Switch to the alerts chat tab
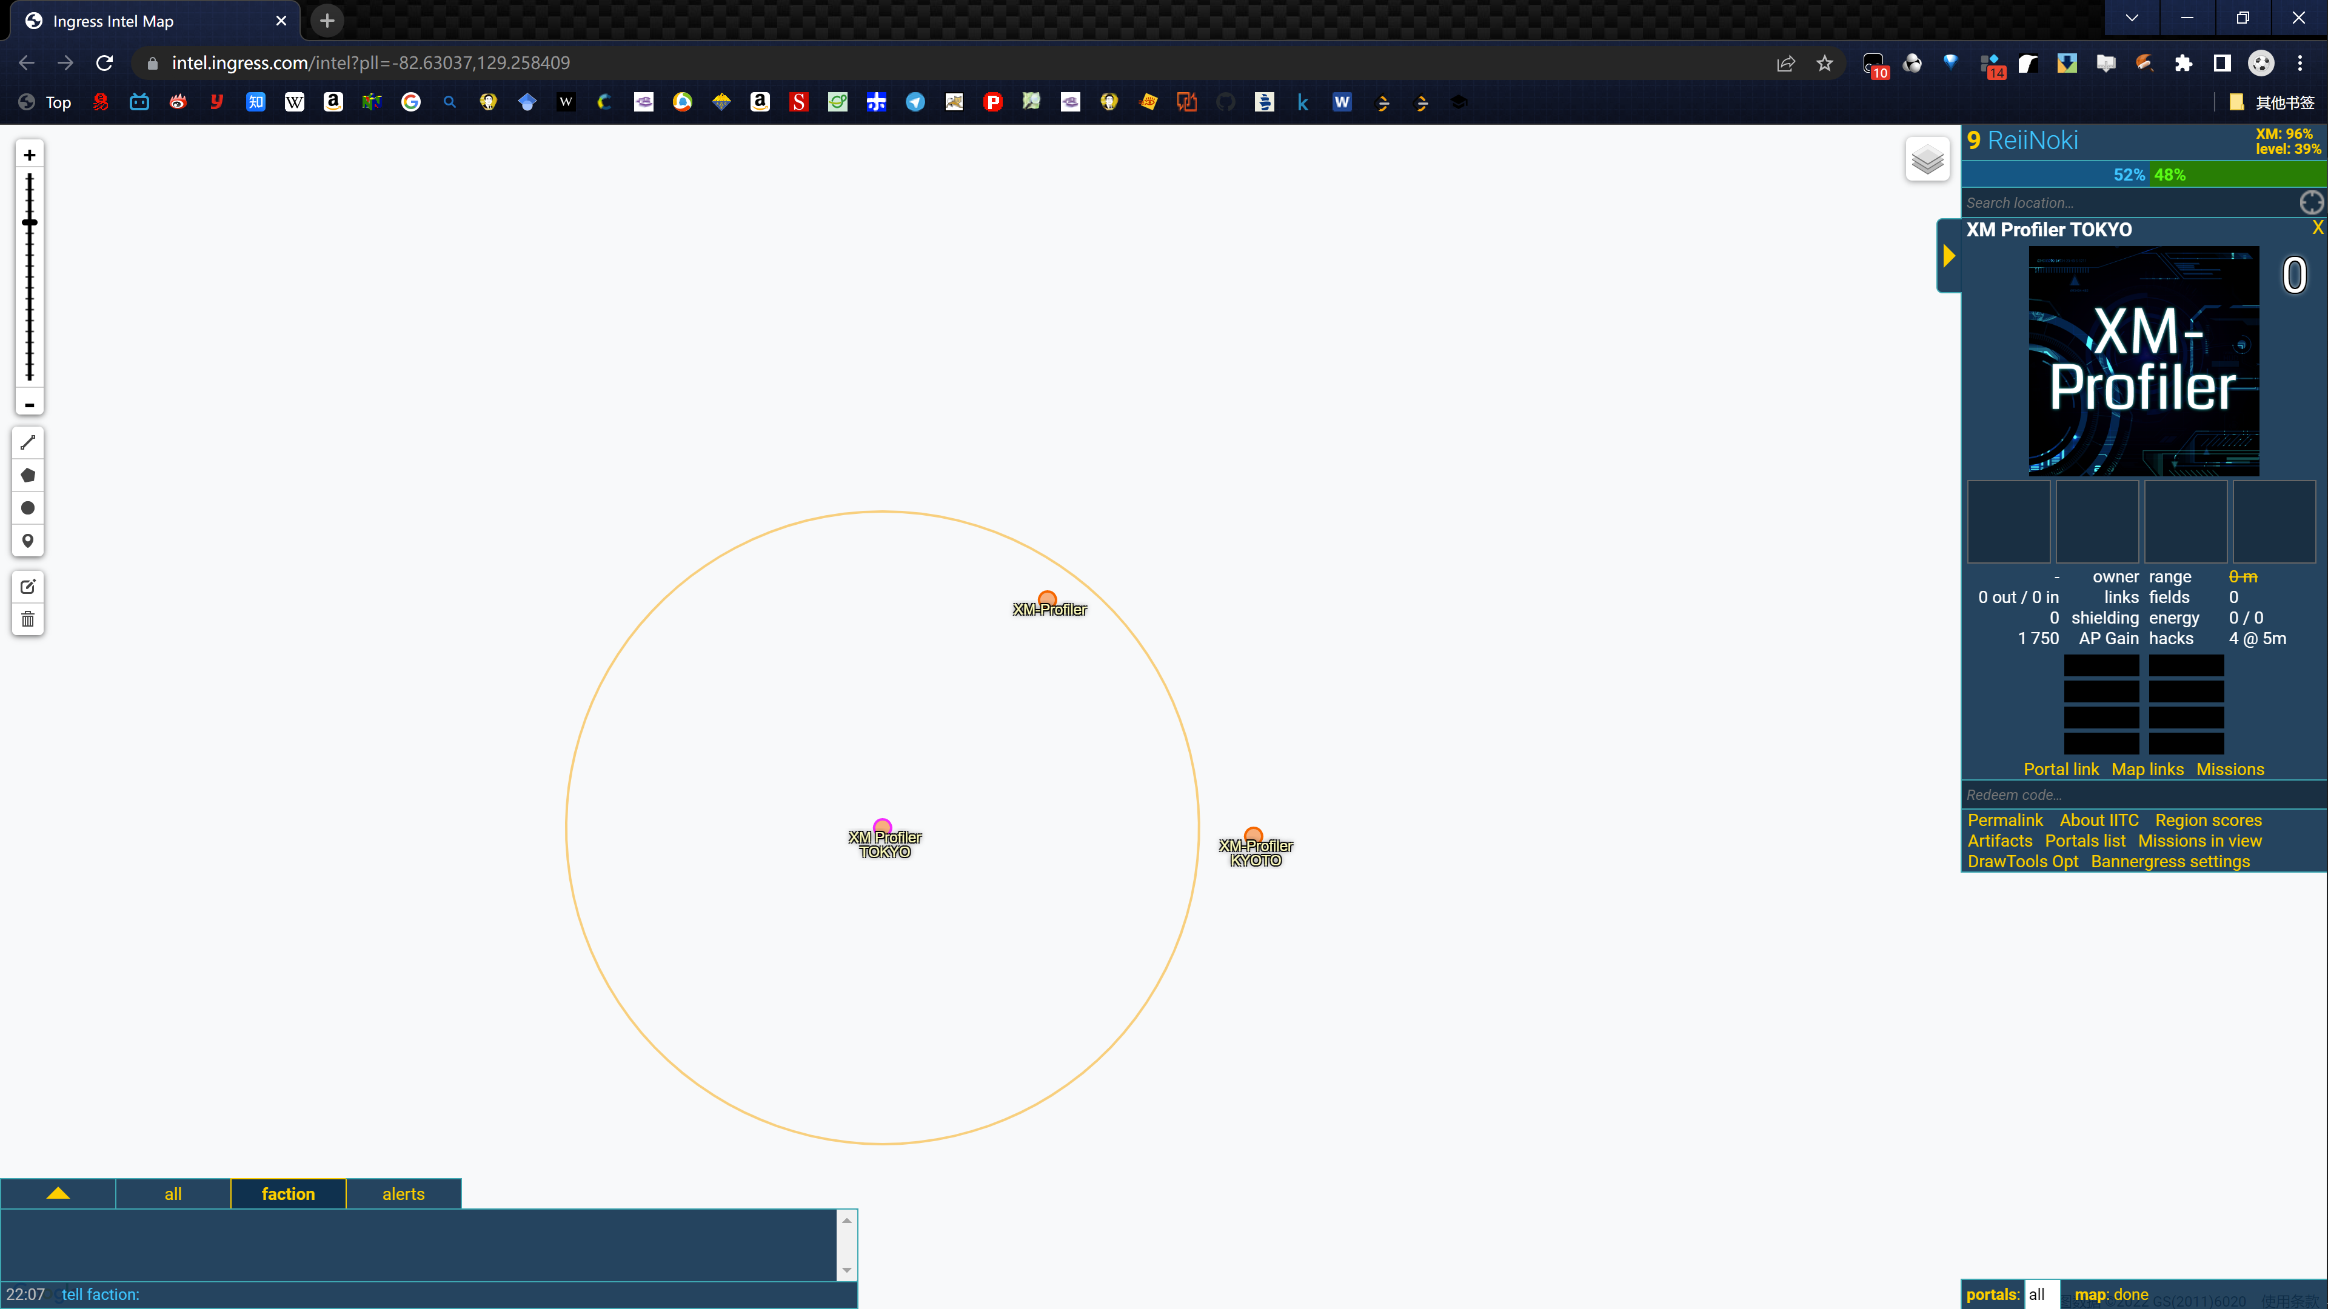 (x=403, y=1193)
